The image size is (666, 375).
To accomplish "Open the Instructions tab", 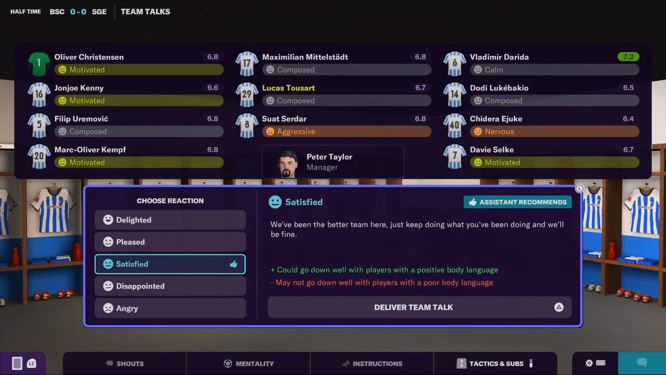I will [372, 363].
